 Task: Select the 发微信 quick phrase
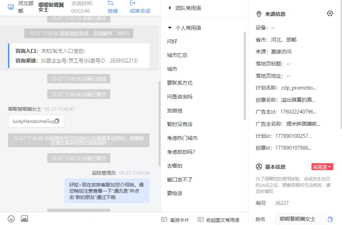[x=174, y=110]
